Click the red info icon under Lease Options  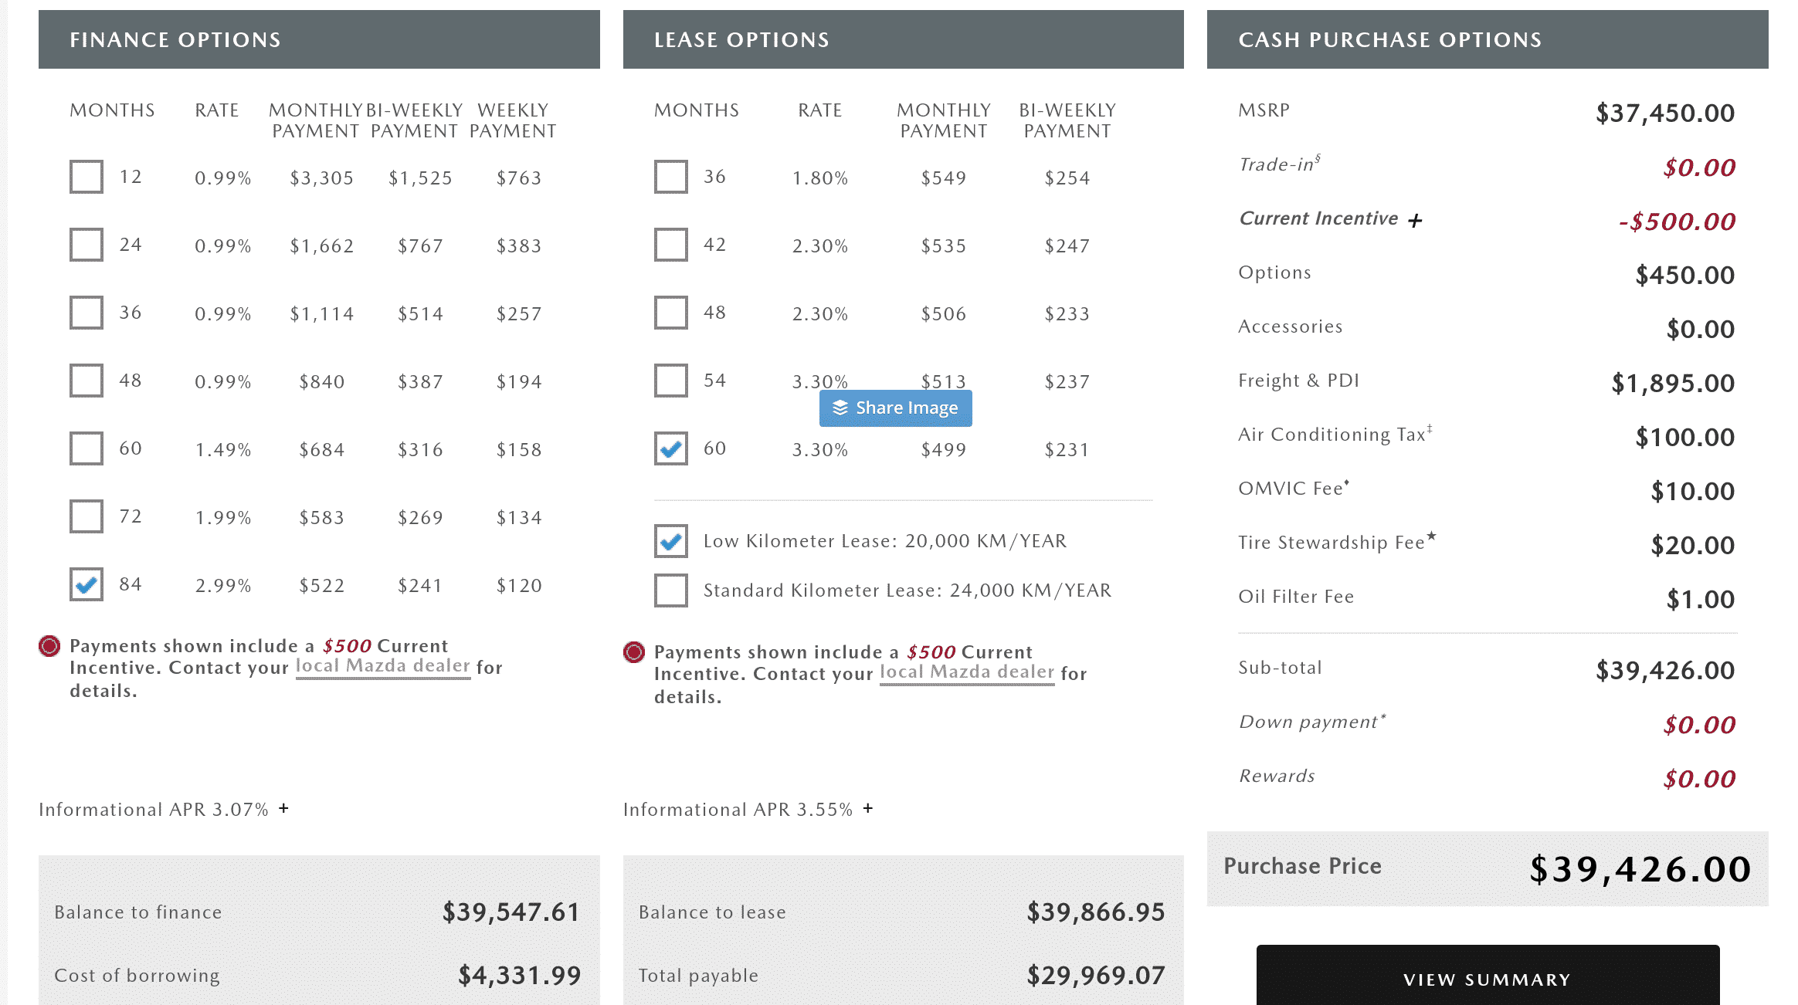(634, 652)
